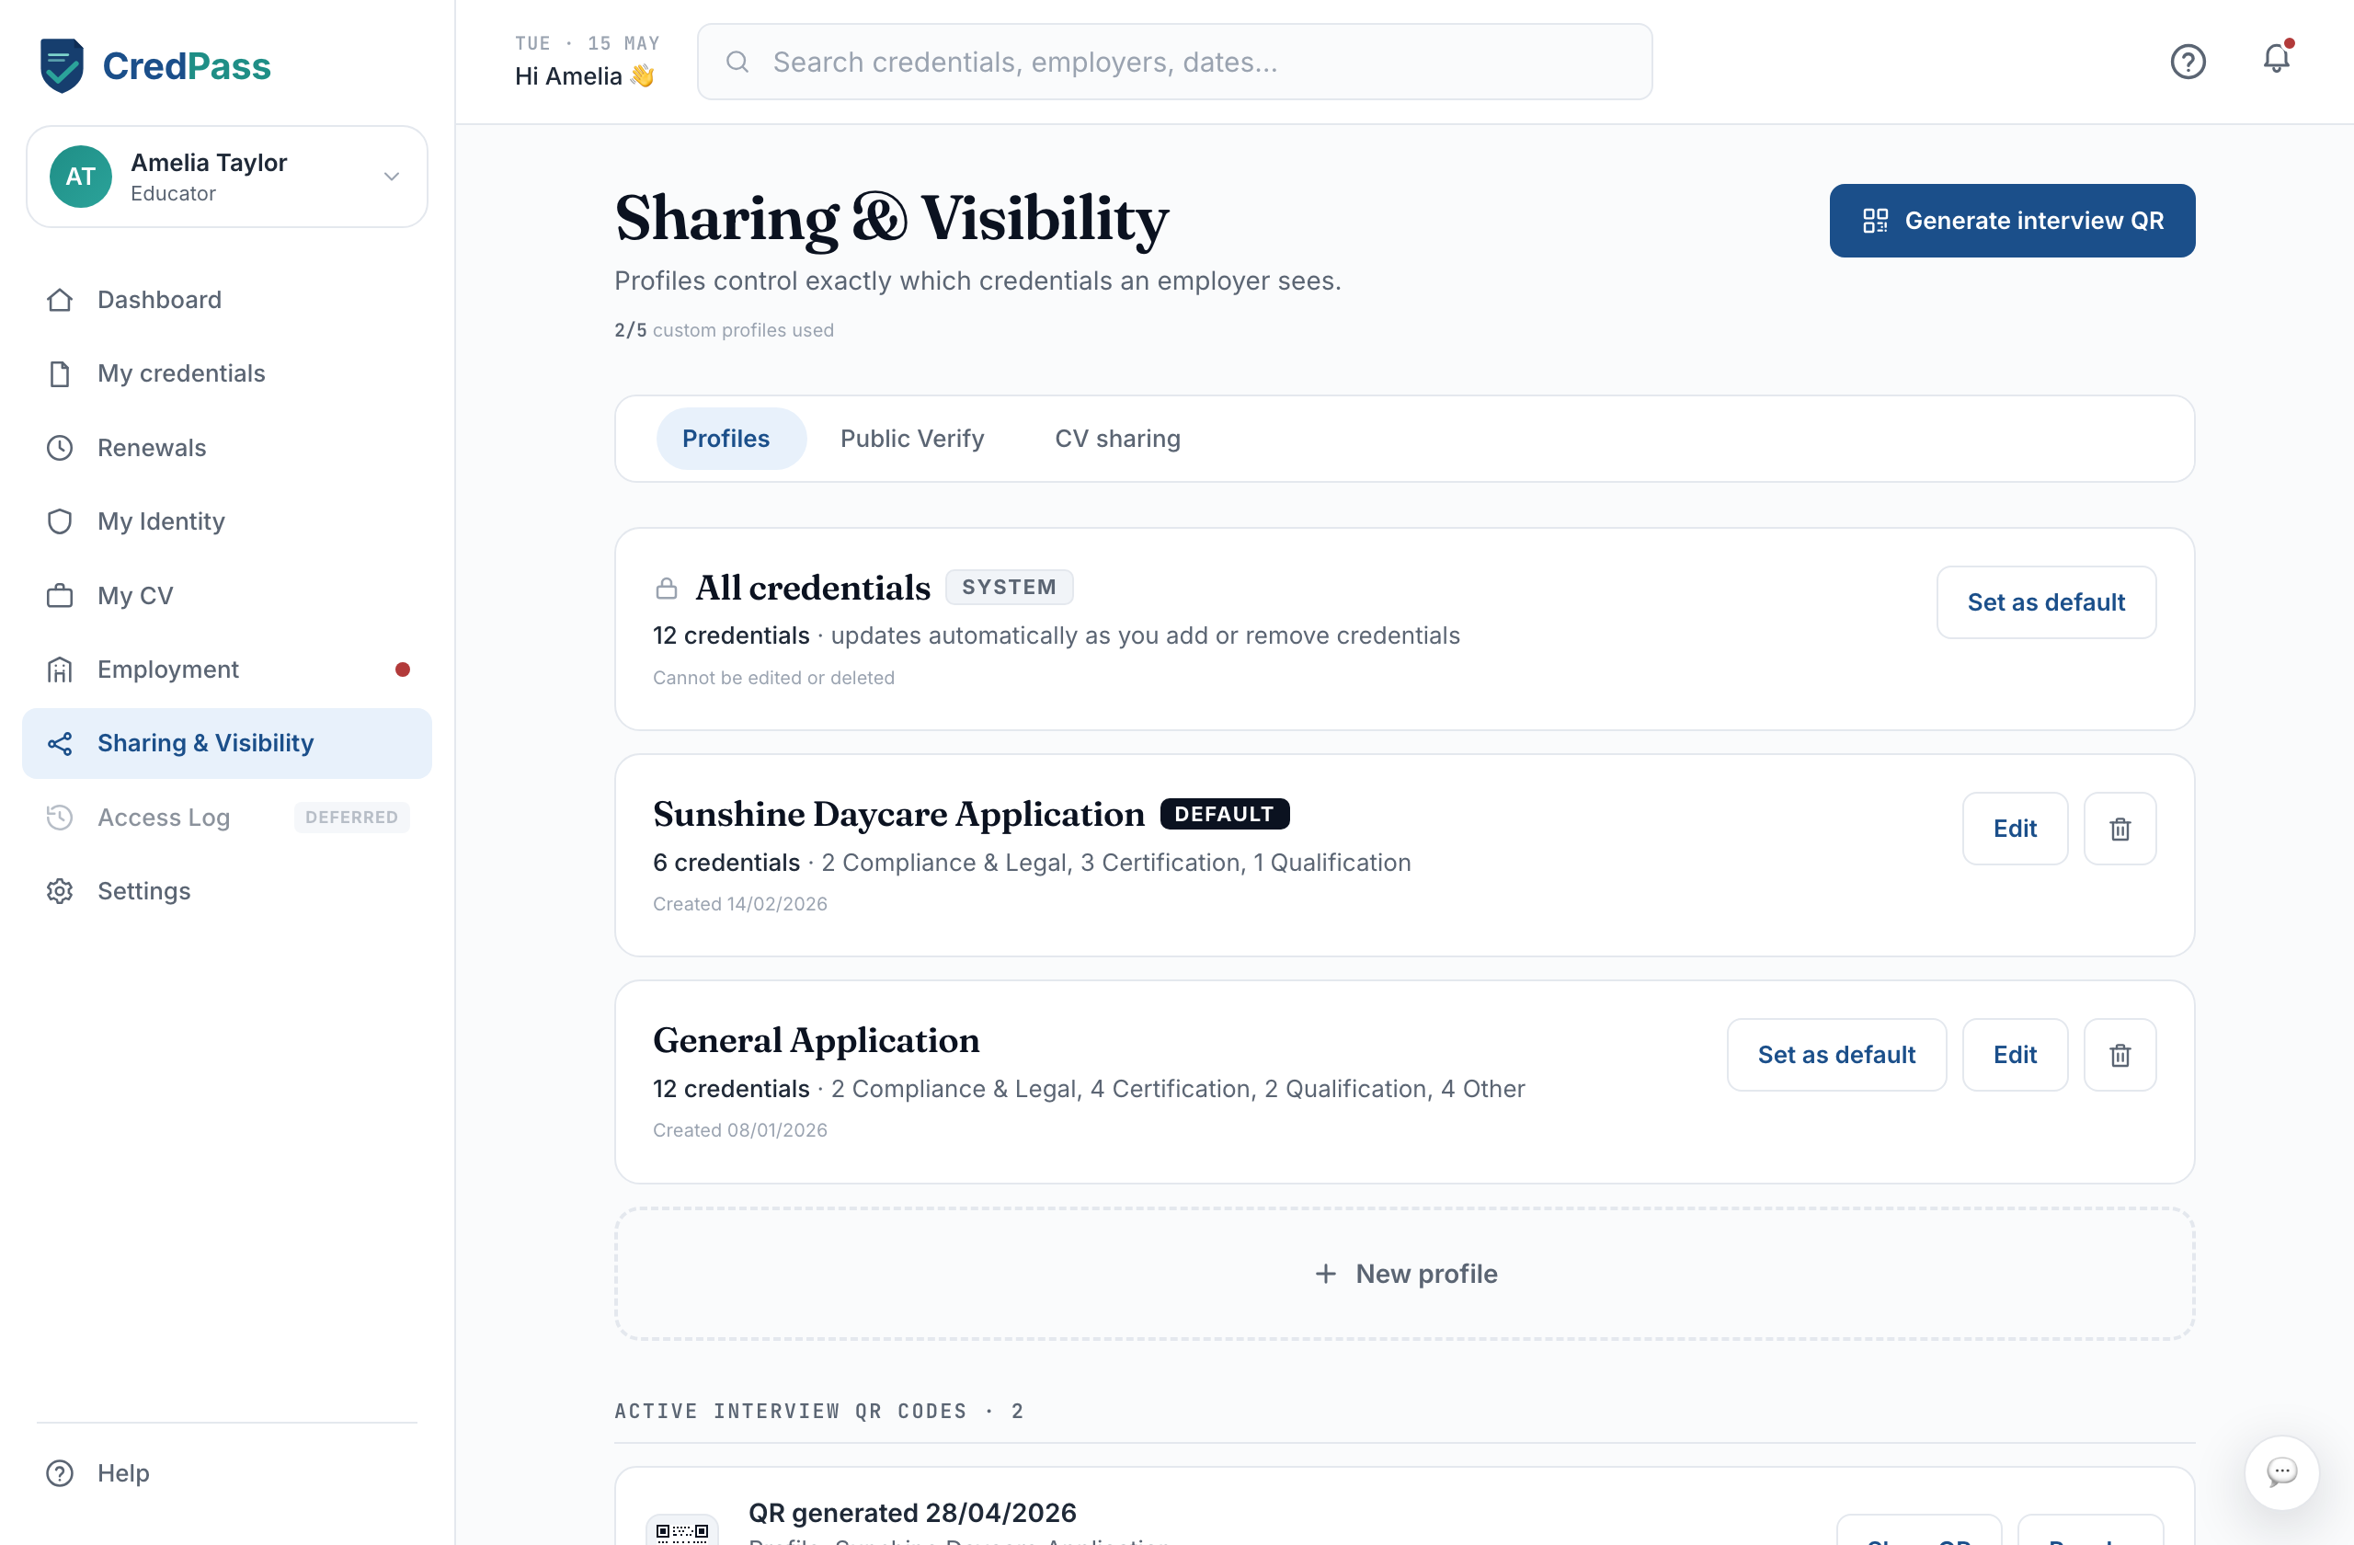Click the Sunshine Daycare Application title
Image resolution: width=2354 pixels, height=1545 pixels.
(x=898, y=814)
